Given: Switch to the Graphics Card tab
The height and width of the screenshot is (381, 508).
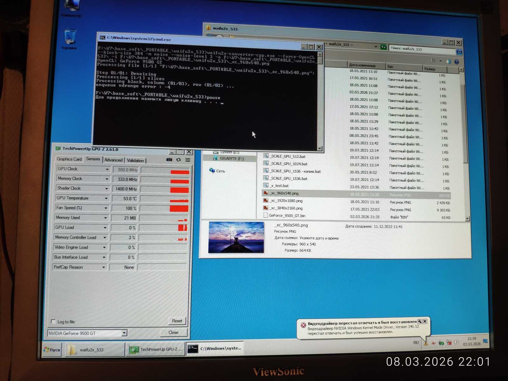Looking at the screenshot, I should [x=69, y=159].
